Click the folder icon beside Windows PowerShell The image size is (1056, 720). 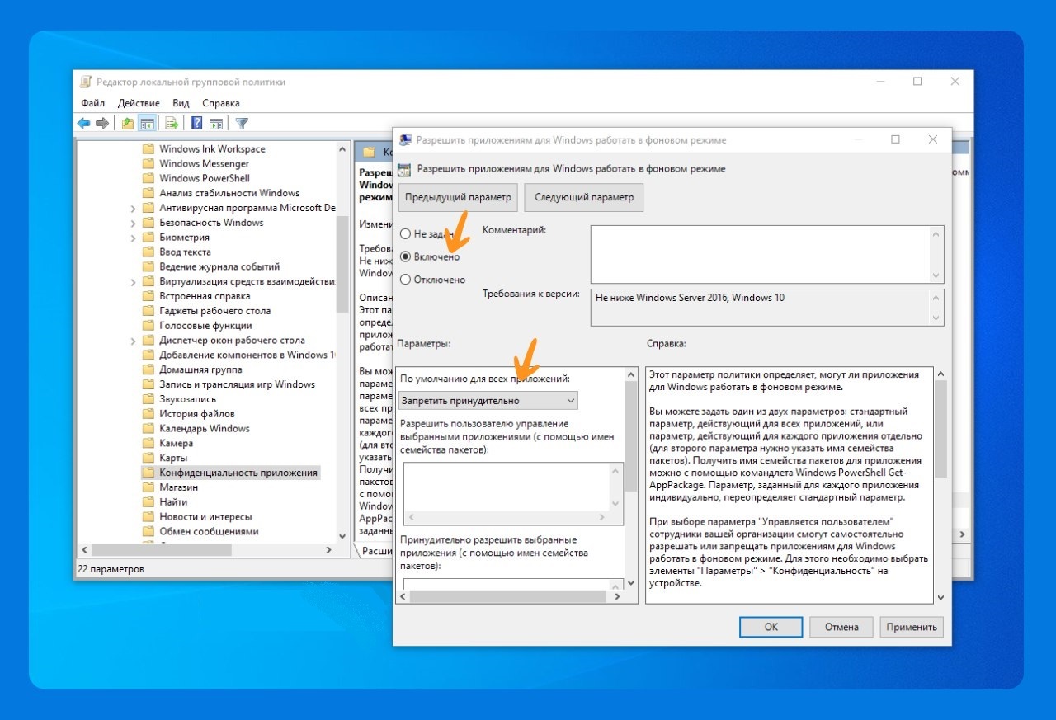coord(148,178)
